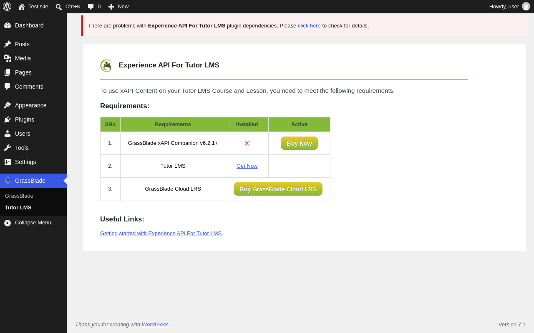
Task: Click the GrassBlade logo beside page title
Action: tap(106, 65)
